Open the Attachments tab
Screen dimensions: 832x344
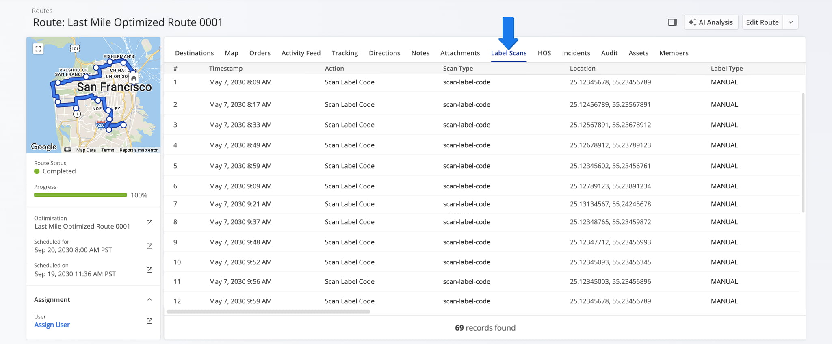[x=460, y=53]
